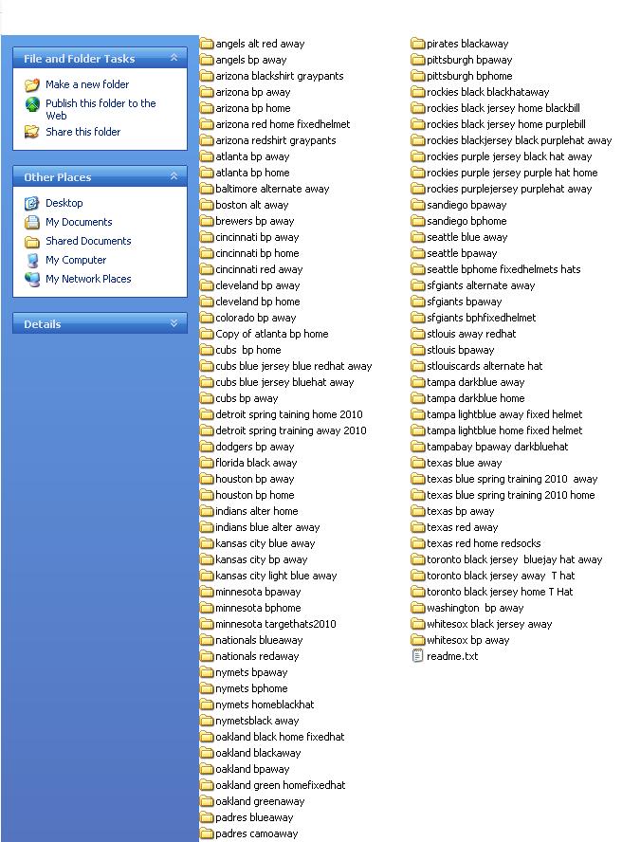Collapse the File and Folder Tasks panel
The width and height of the screenshot is (622, 842).
174,58
